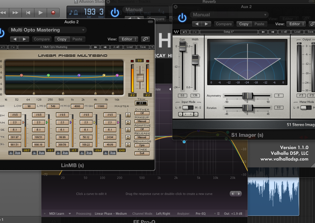The height and width of the screenshot is (223, 315).
Task: Click the LinMB previous-setup left arrow
Action: (x=96, y=47)
